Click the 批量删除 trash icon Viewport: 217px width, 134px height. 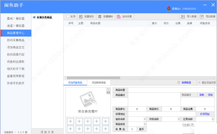click(100, 17)
